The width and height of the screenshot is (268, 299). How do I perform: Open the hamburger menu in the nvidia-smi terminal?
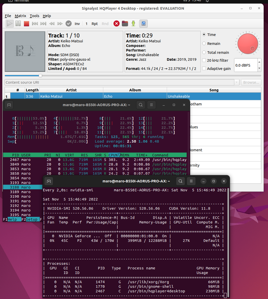(191, 181)
